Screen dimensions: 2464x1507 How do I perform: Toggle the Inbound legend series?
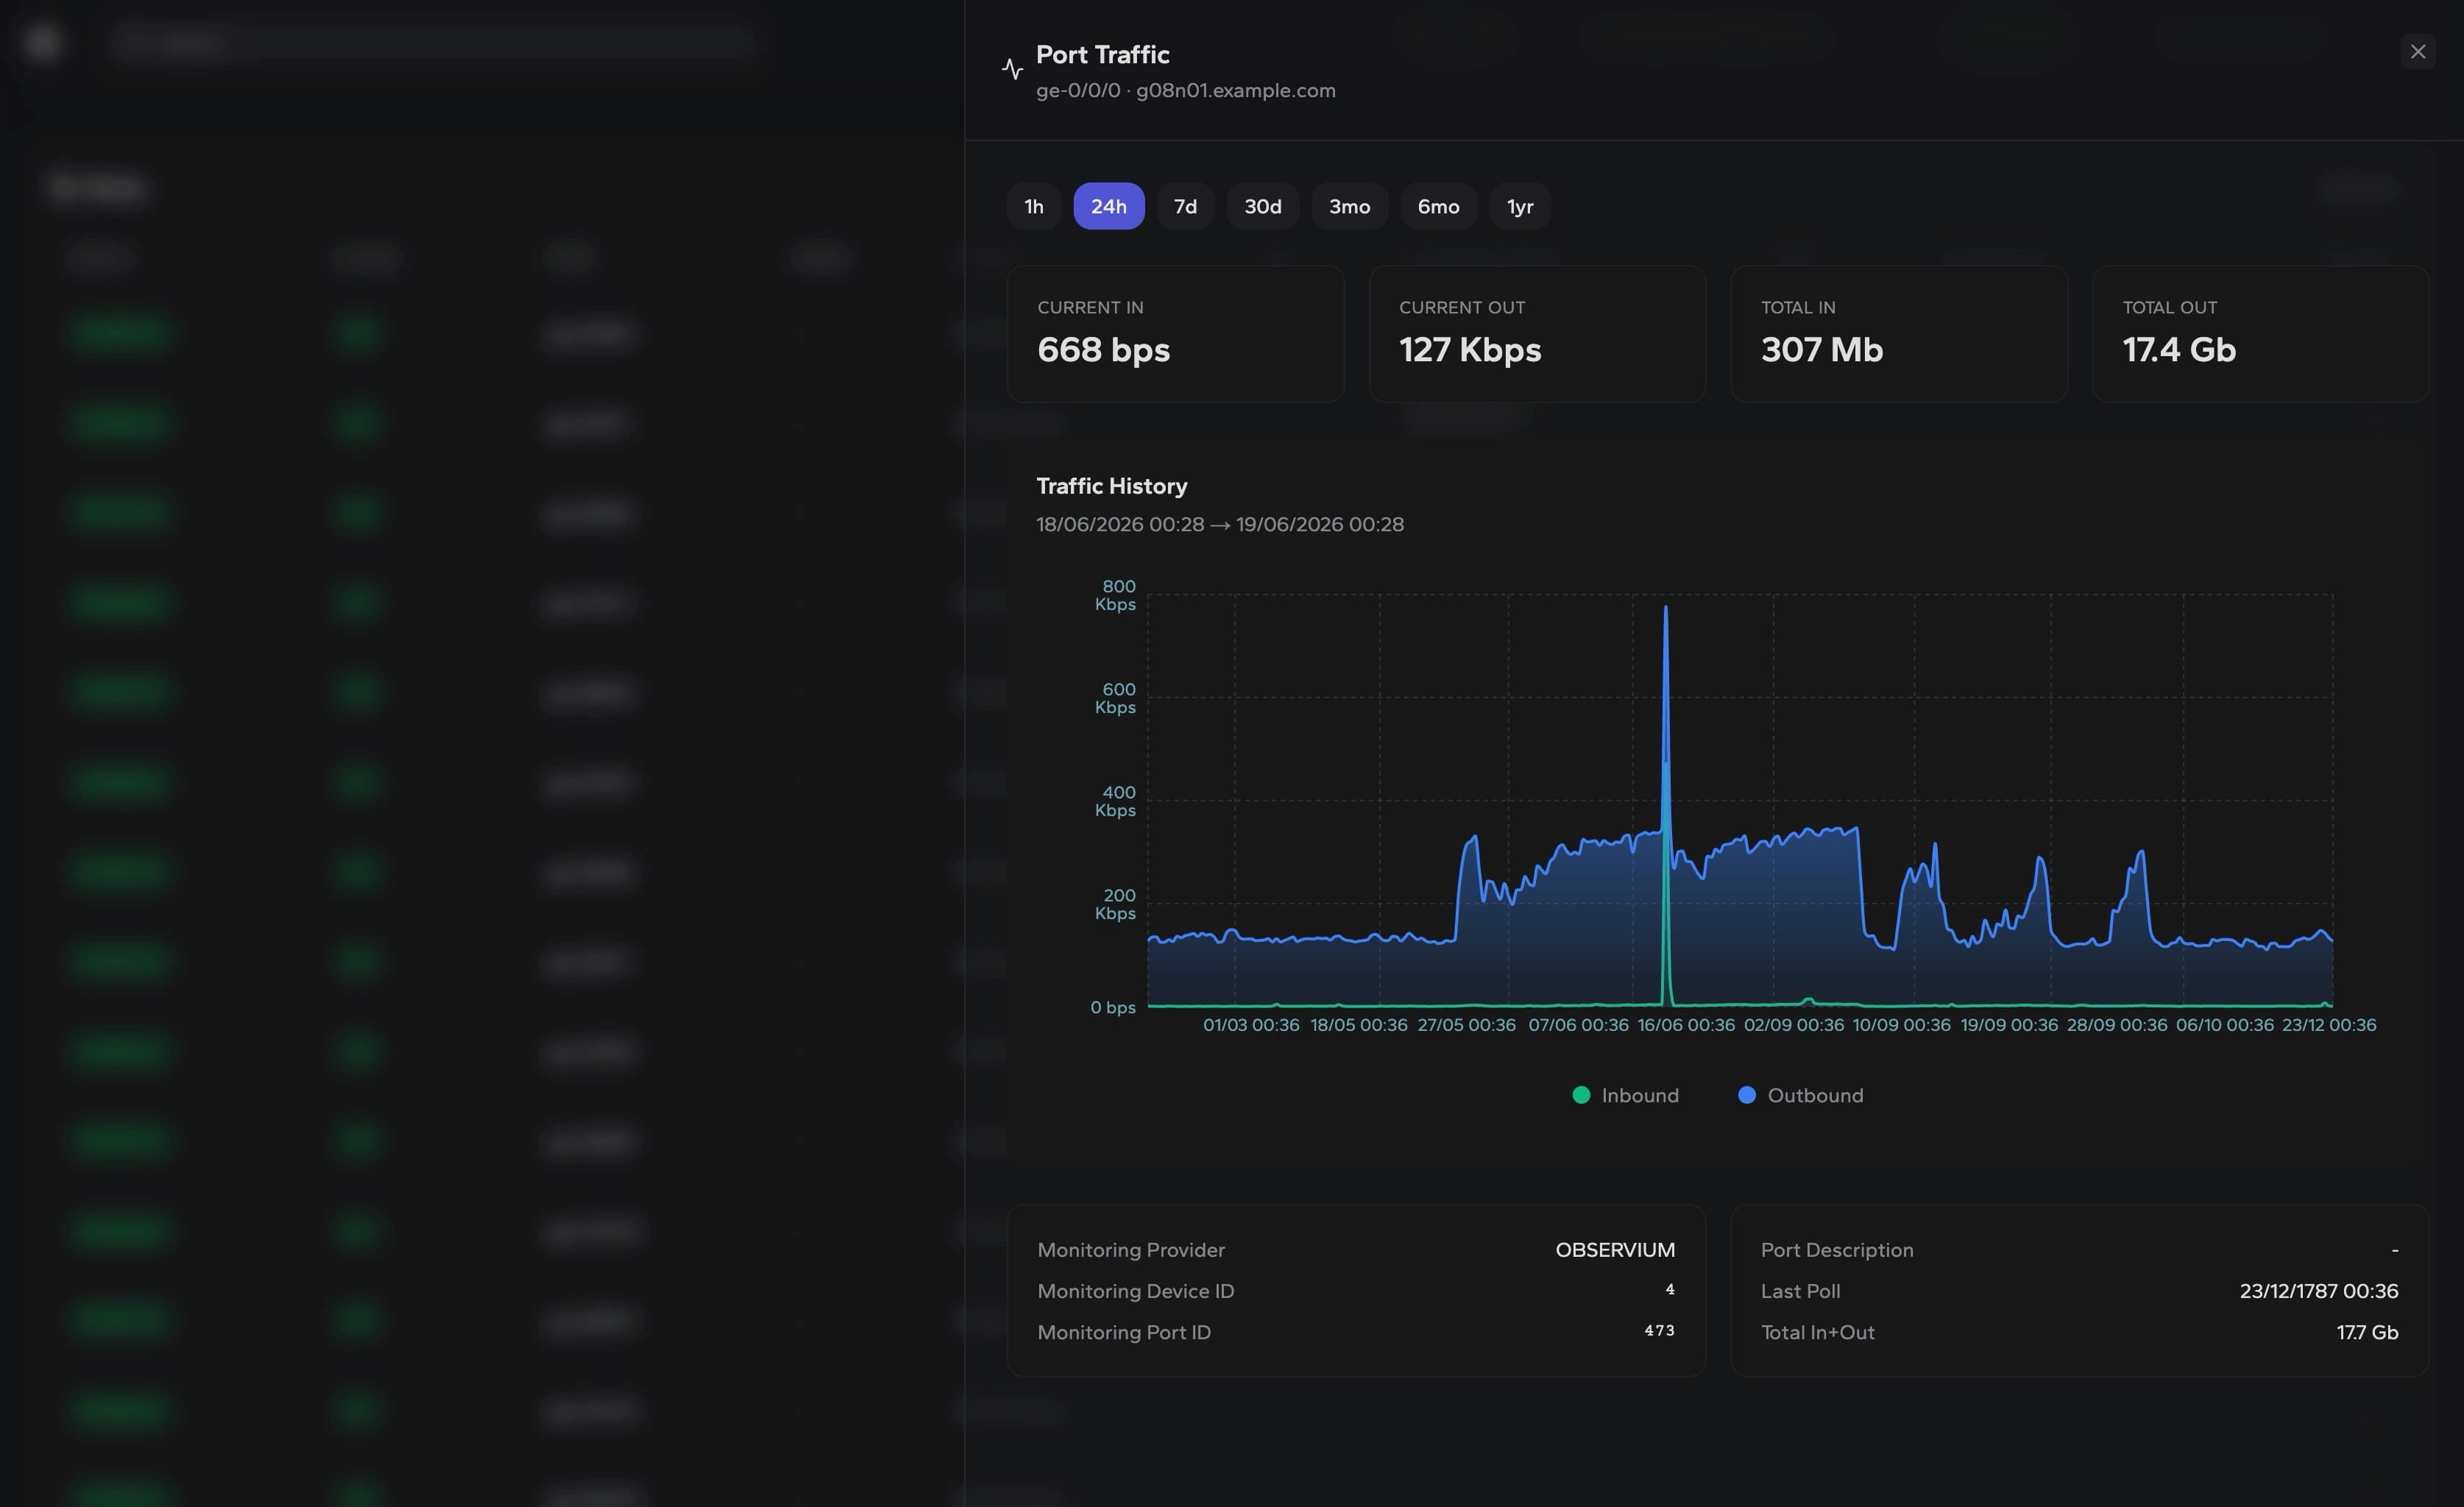[1625, 1095]
